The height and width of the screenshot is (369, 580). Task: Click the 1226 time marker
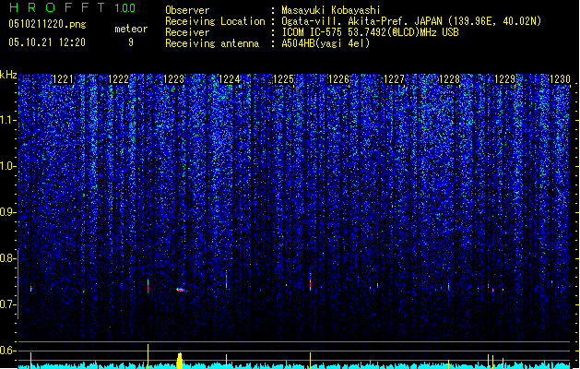point(338,79)
